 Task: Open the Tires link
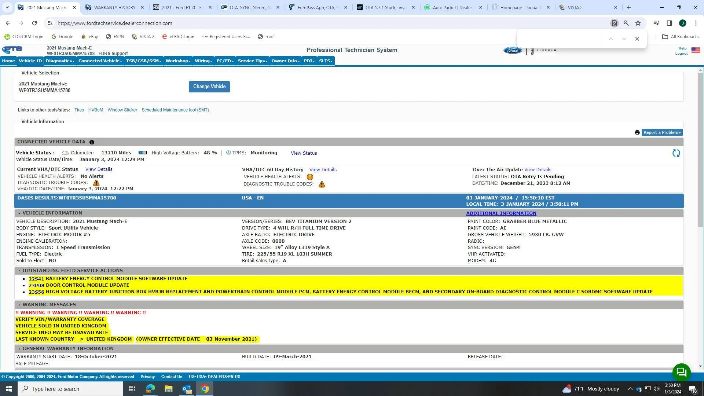click(x=79, y=110)
